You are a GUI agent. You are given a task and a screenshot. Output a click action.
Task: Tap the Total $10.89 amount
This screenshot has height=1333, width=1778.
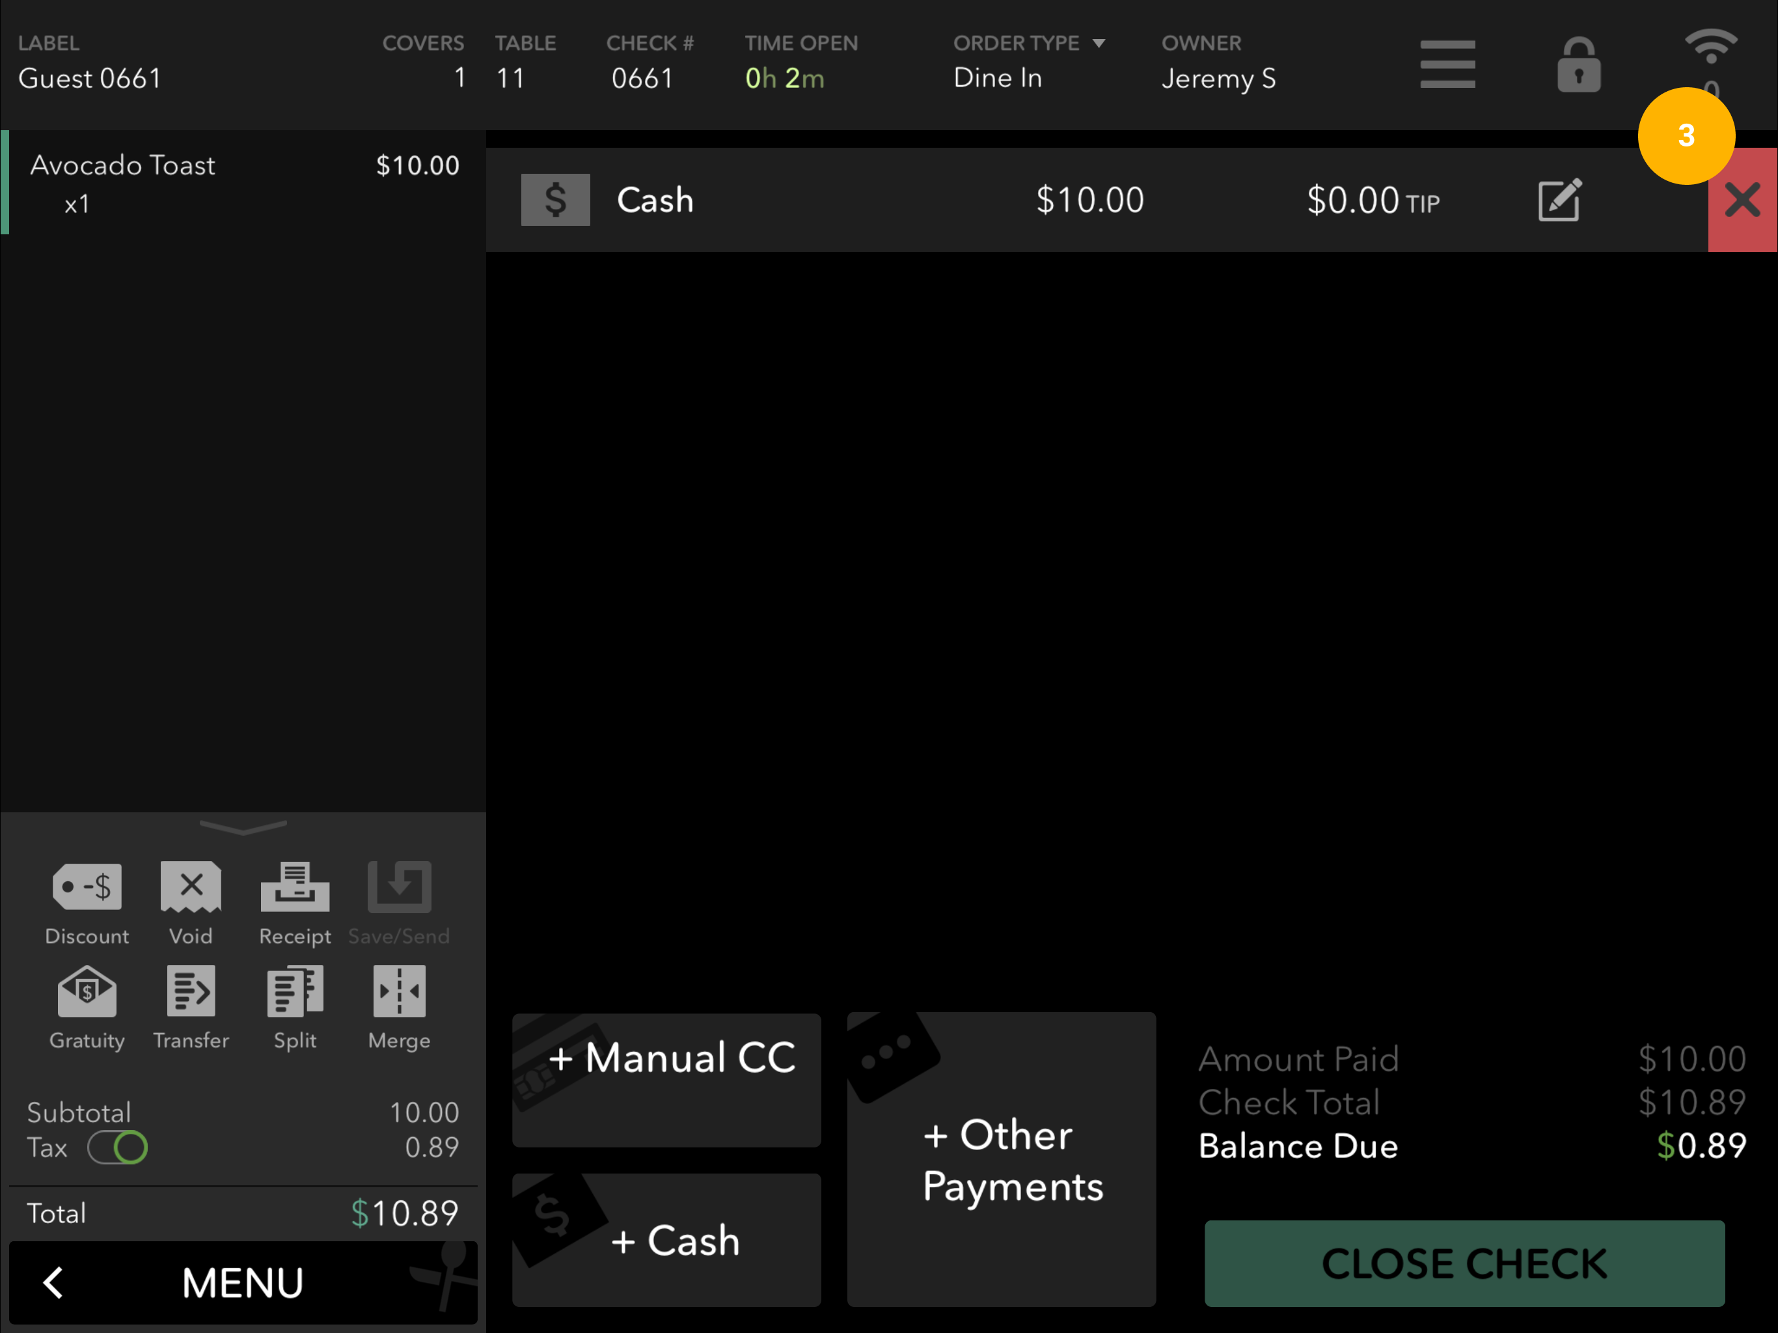tap(404, 1213)
